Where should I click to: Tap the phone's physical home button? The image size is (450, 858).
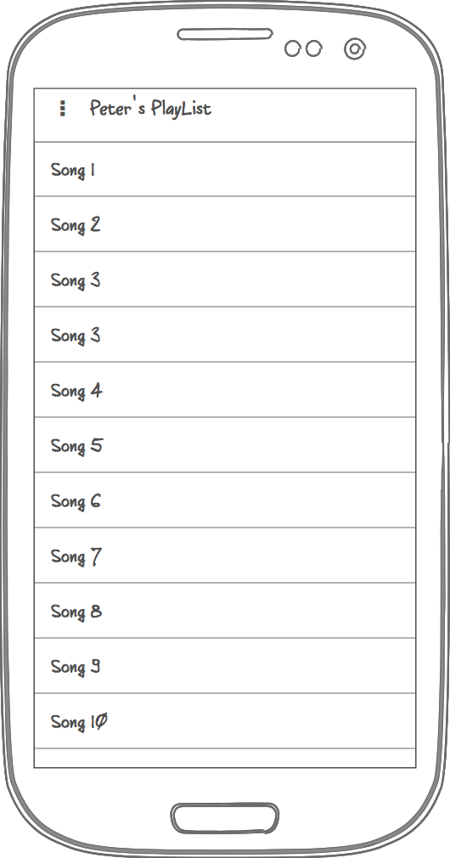(225, 818)
